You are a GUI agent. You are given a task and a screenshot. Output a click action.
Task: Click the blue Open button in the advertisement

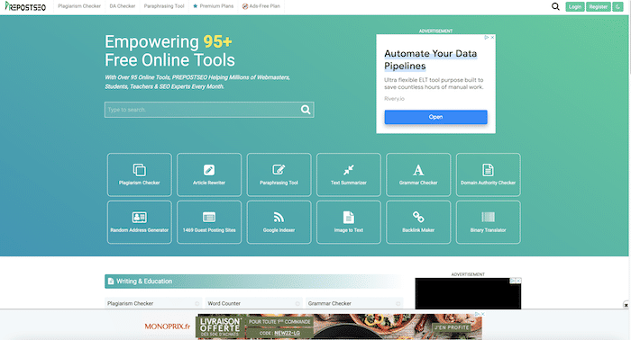click(x=435, y=117)
